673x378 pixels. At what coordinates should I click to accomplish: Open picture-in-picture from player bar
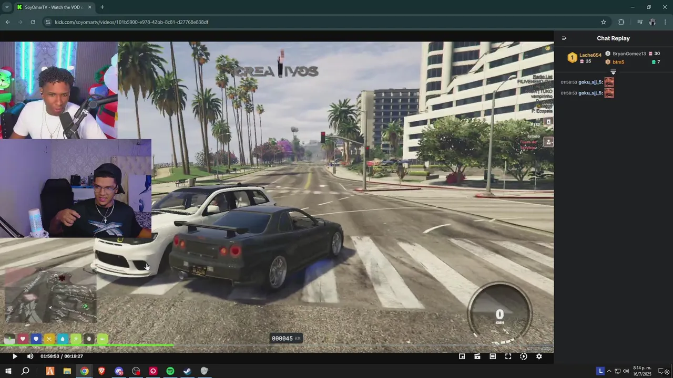tap(462, 356)
